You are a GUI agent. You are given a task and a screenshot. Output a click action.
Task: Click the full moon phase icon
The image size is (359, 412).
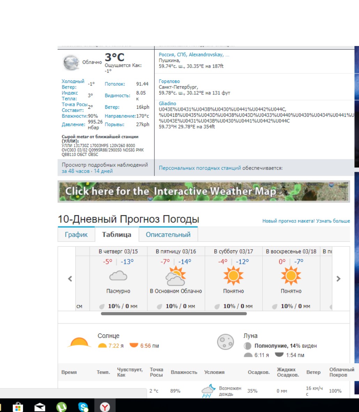[225, 342]
